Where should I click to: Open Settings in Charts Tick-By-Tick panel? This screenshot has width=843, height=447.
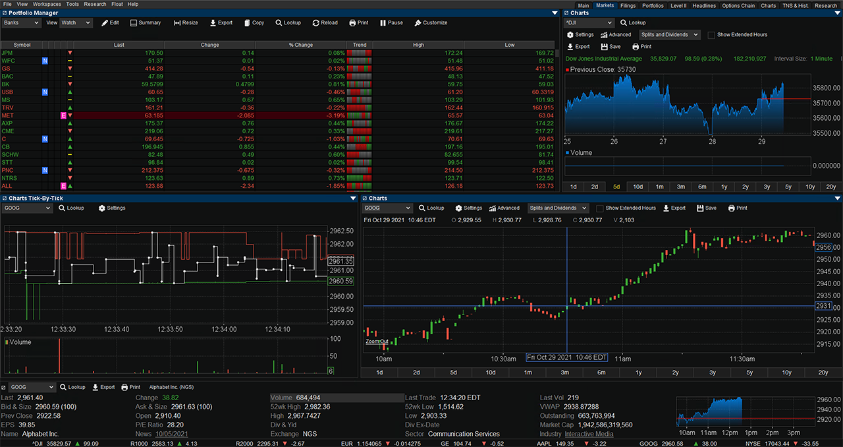(111, 208)
